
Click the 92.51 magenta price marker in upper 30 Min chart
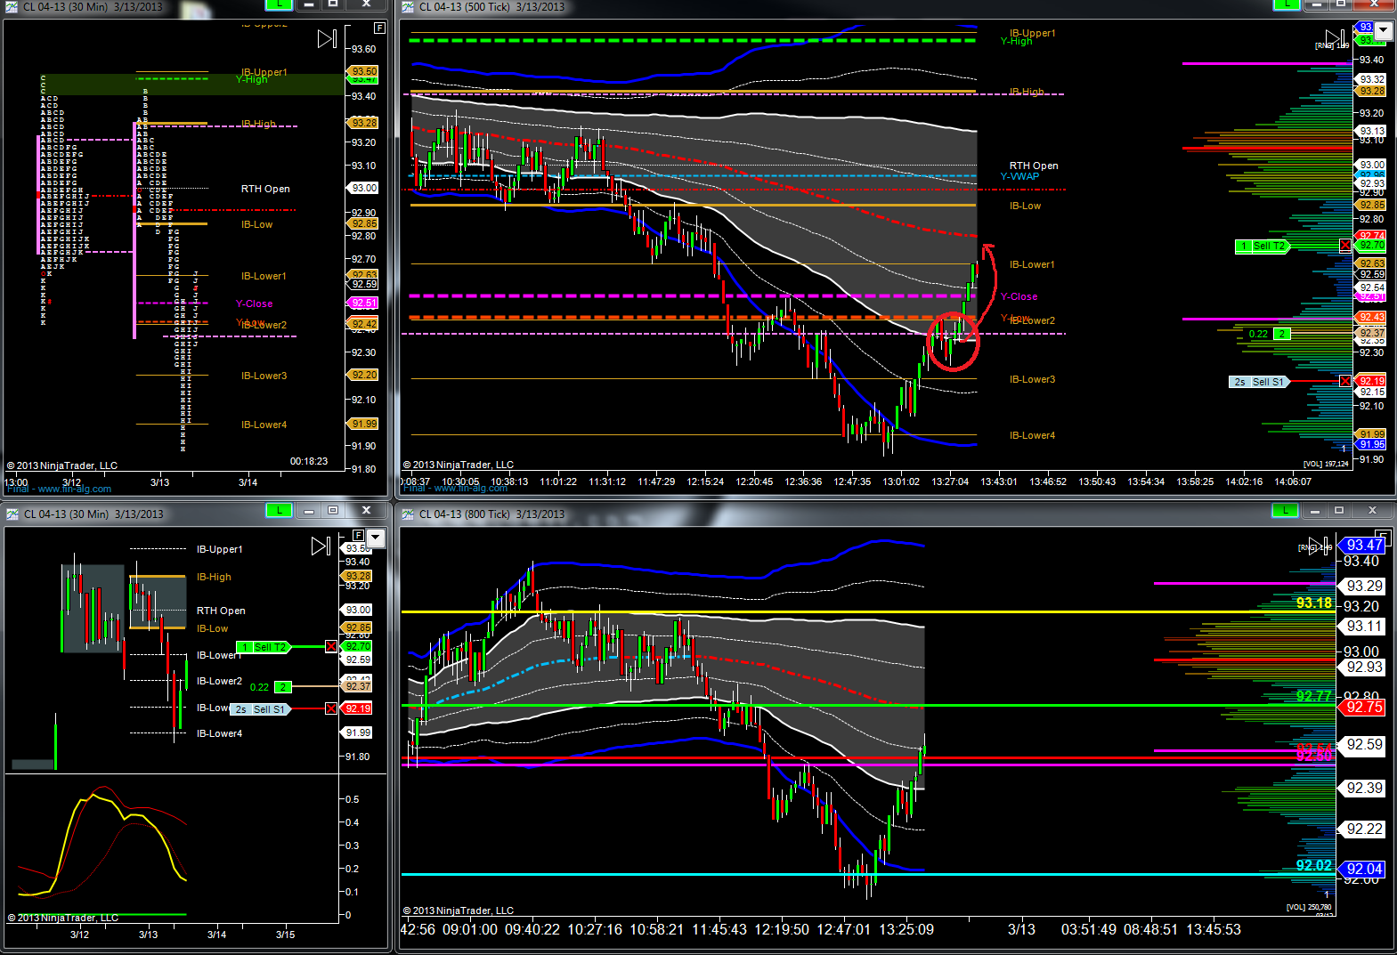click(x=363, y=303)
